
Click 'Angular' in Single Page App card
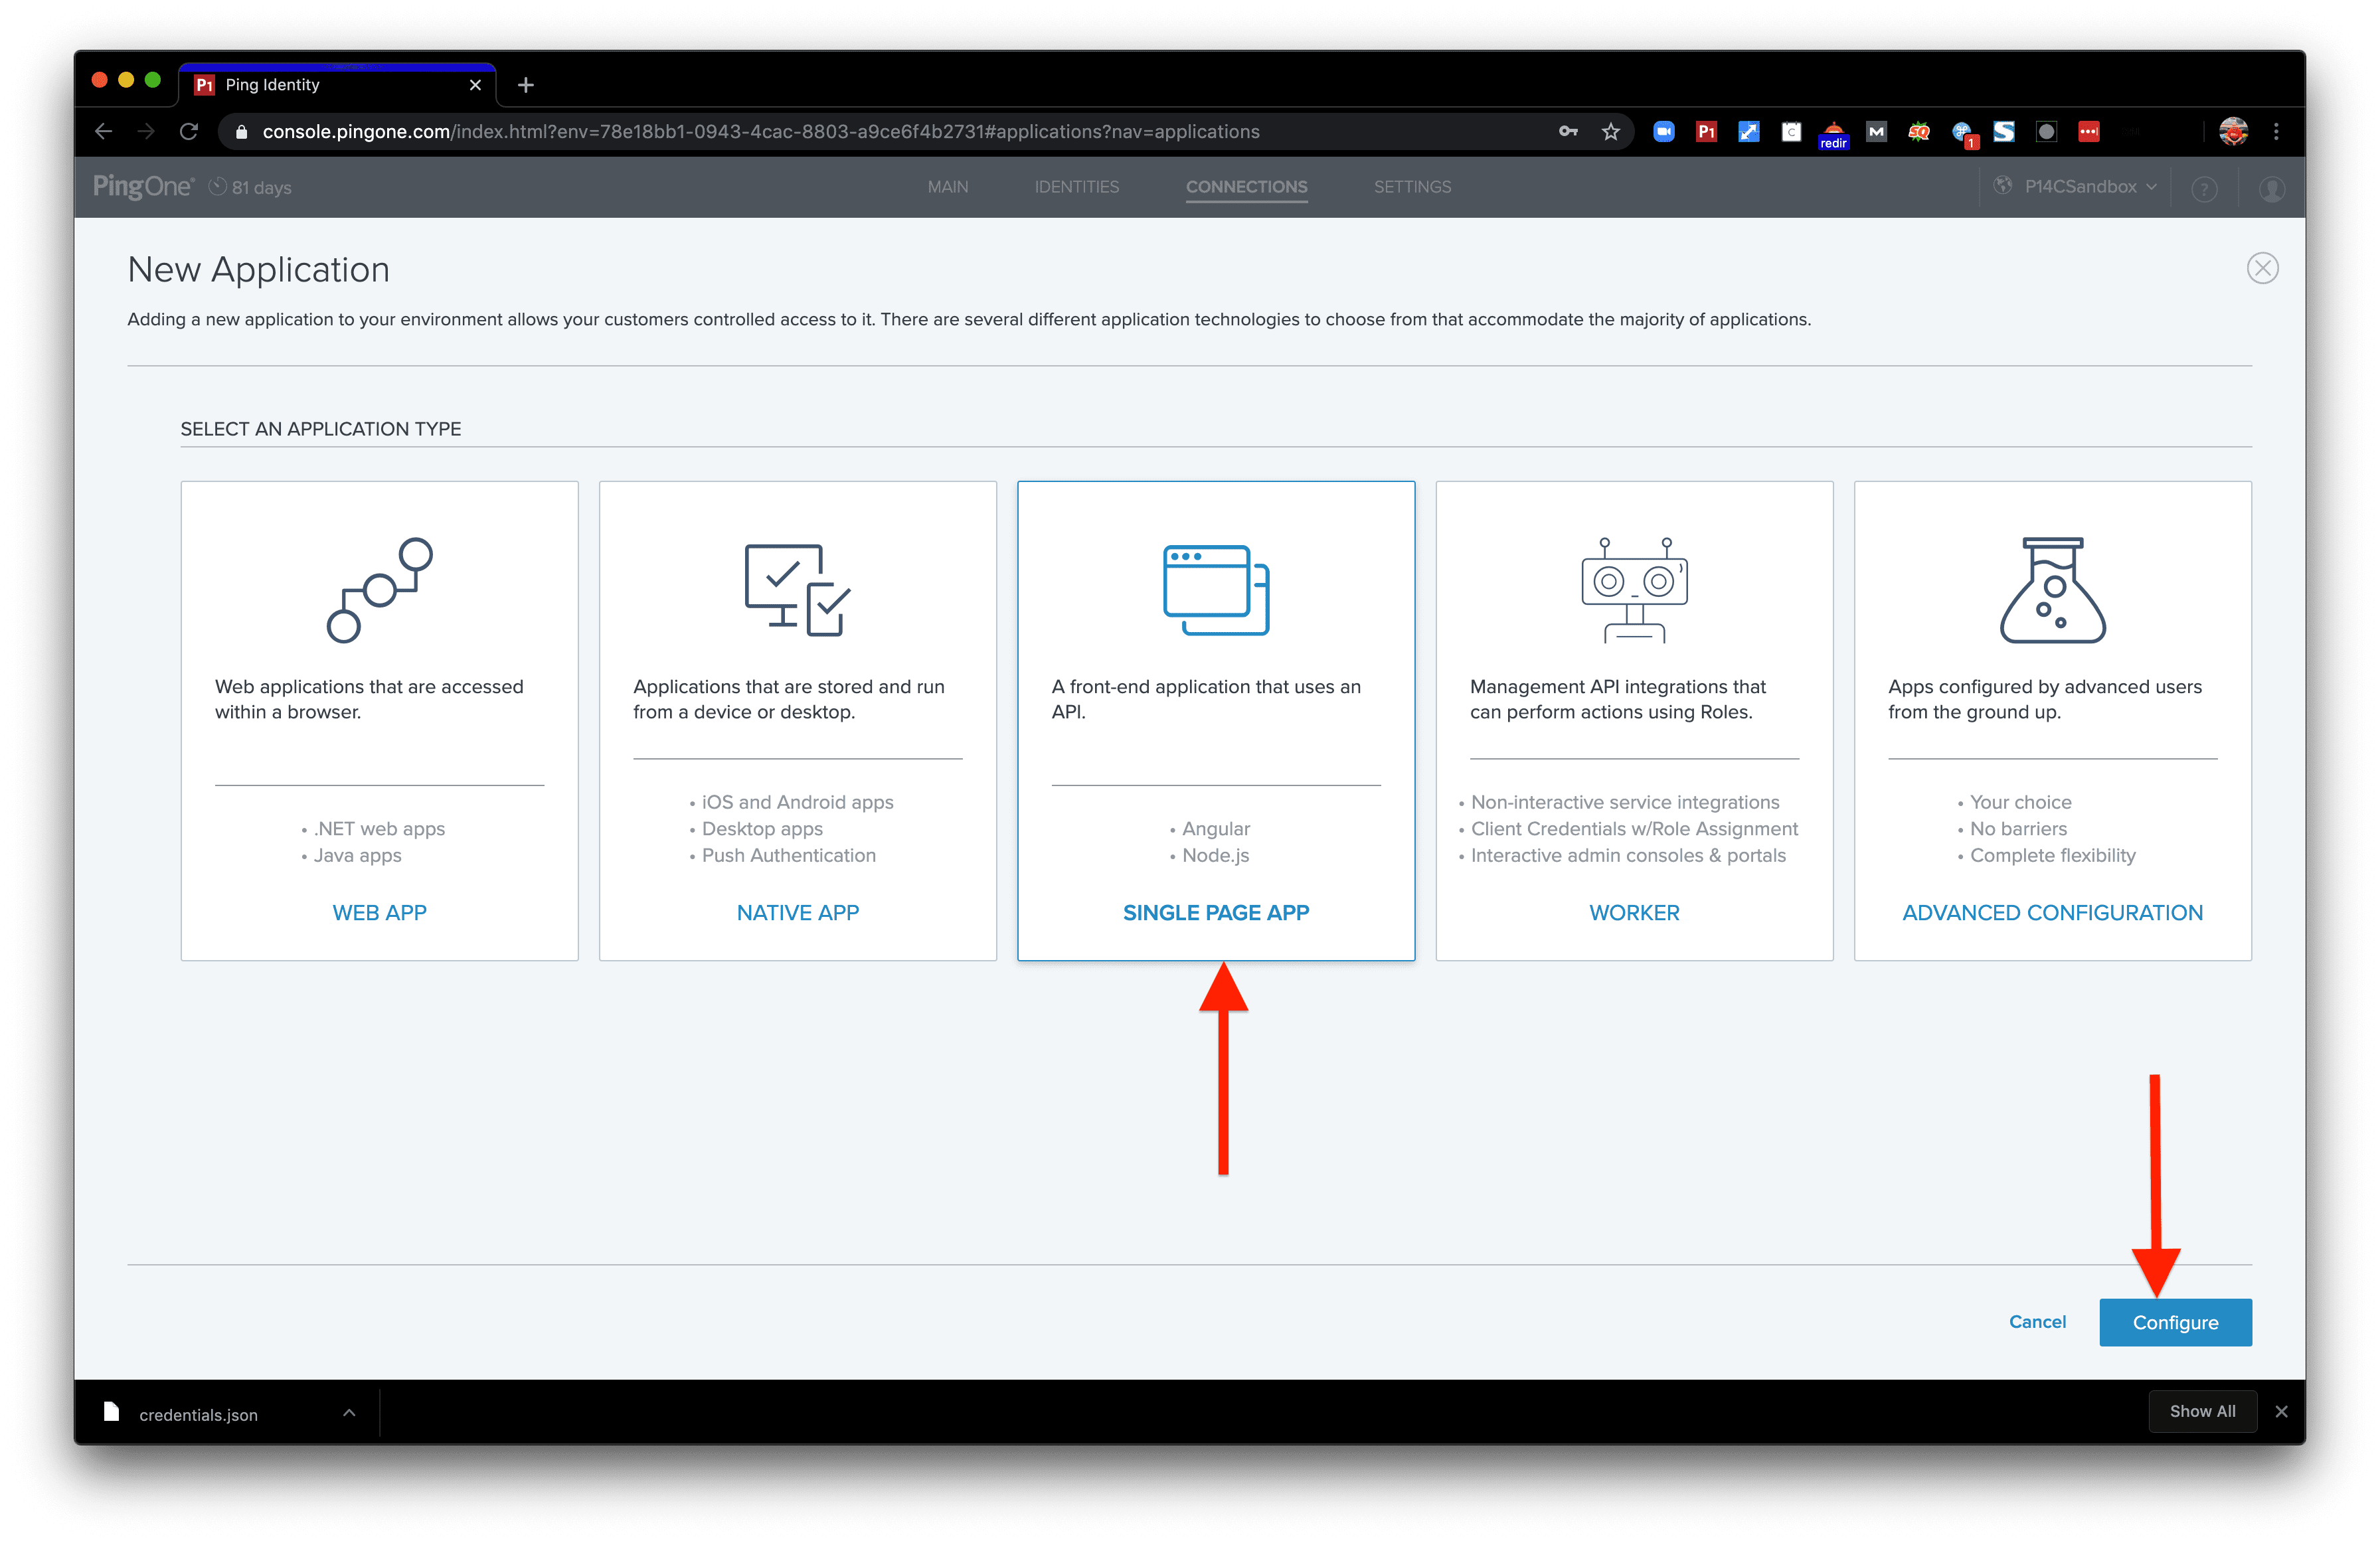(1216, 828)
